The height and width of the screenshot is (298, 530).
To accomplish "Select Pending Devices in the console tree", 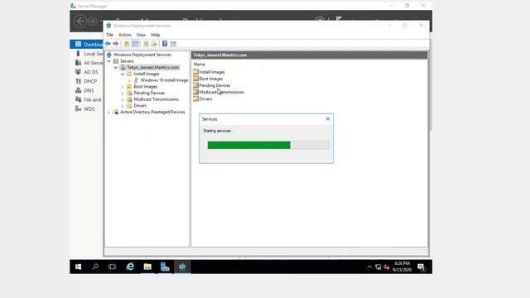I will (149, 93).
